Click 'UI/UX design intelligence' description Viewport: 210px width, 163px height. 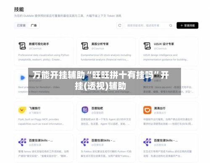coord(165,57)
